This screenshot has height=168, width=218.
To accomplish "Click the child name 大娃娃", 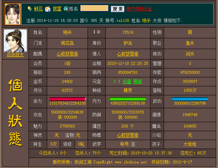I will 190,144.
